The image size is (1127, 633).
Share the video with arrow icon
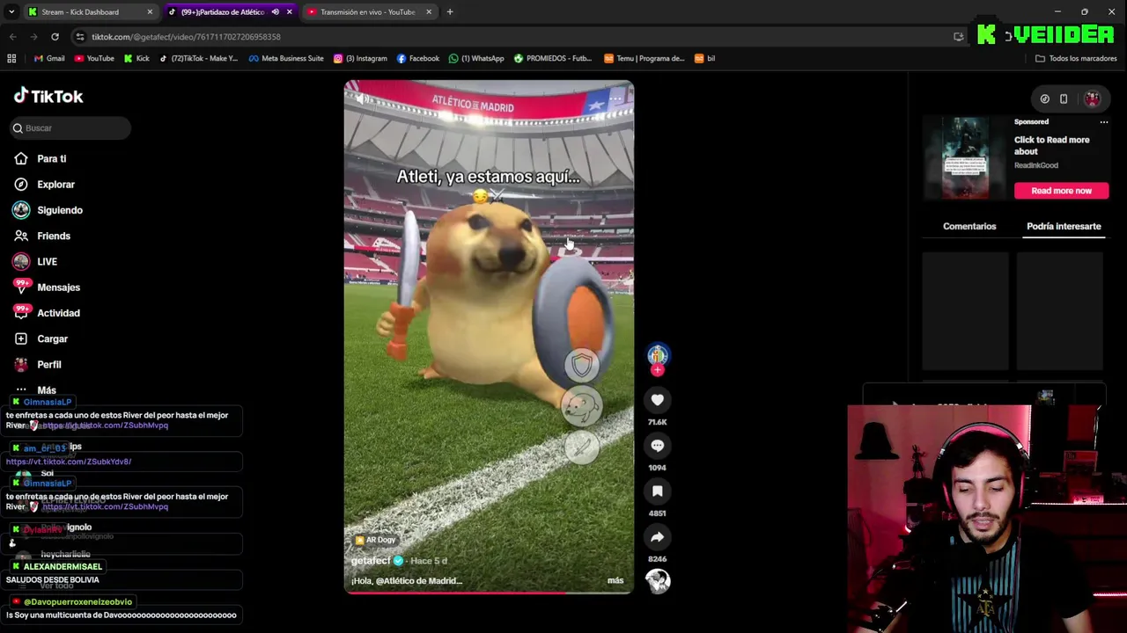tap(658, 537)
